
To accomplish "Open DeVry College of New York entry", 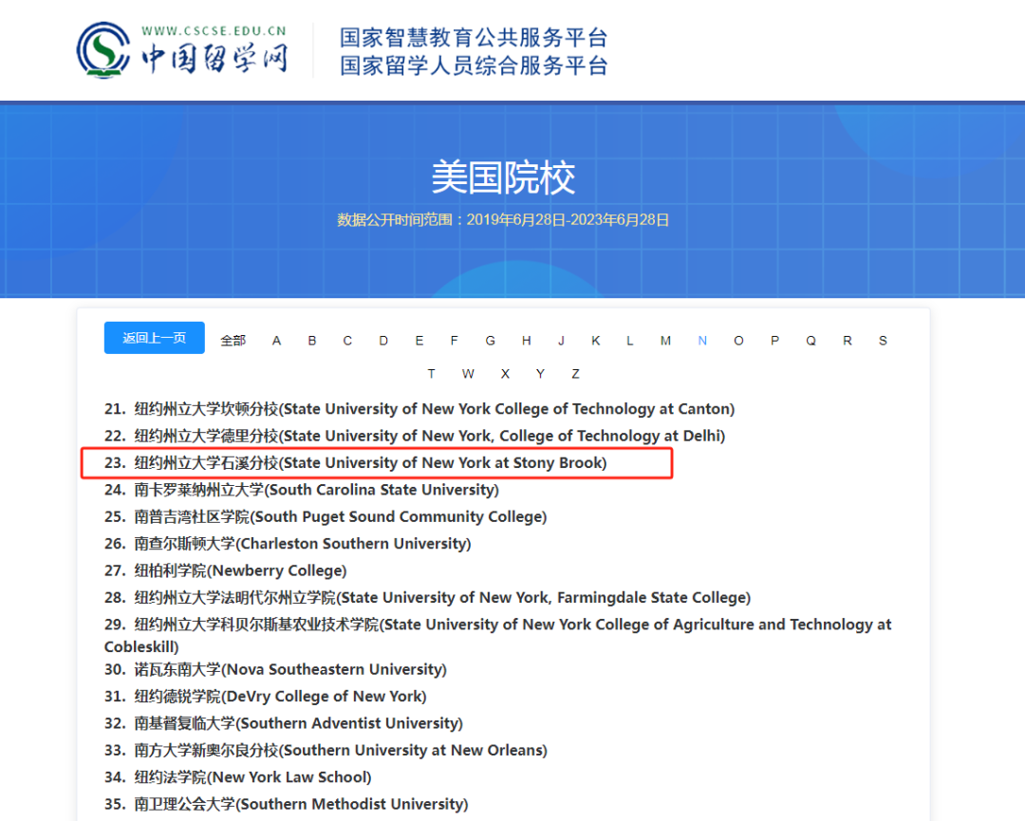I will [280, 696].
